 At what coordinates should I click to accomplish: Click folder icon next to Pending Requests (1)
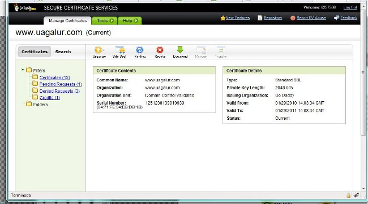[x=35, y=84]
